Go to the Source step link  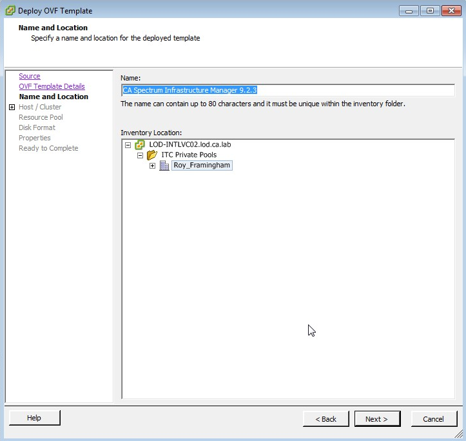tap(30, 76)
